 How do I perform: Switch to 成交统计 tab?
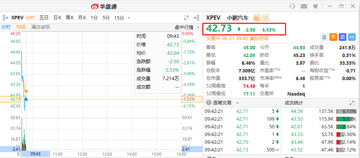[293, 103]
